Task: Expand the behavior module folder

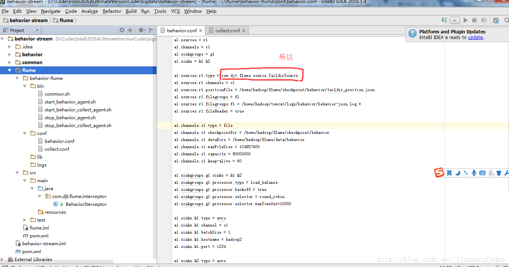Action: tap(10, 54)
